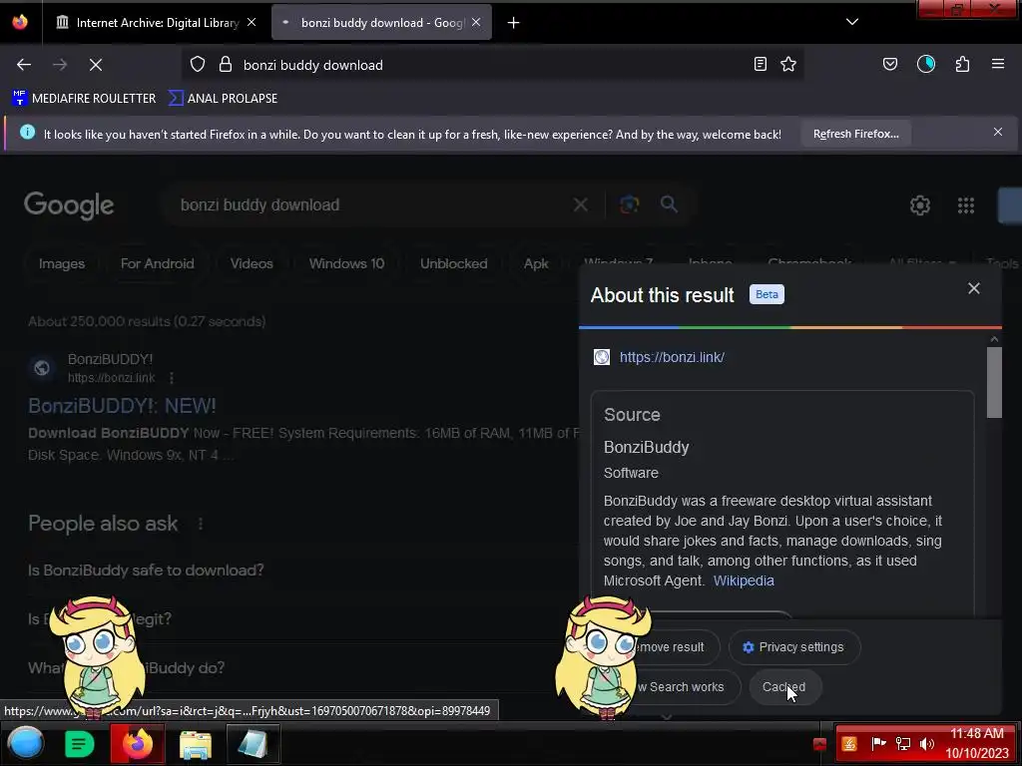Open a new tab with plus button
Screen dimensions: 1022x766
(x=514, y=23)
